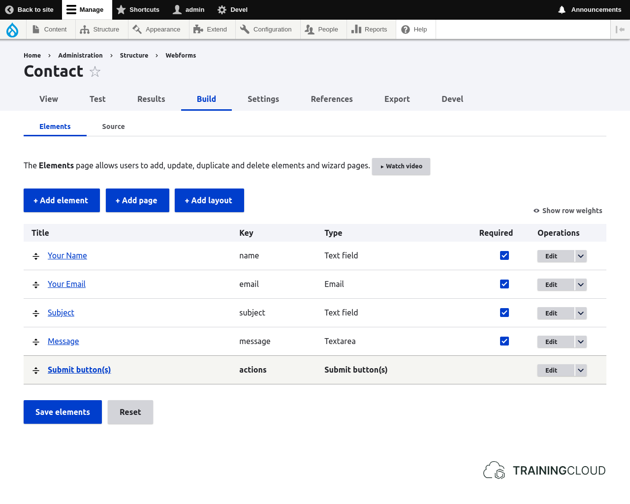Image resolution: width=630 pixels, height=504 pixels.
Task: Edit the Your Name element
Action: point(556,256)
